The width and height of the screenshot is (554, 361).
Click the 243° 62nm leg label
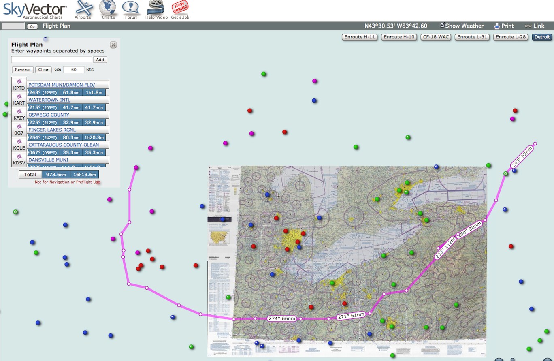click(x=522, y=156)
